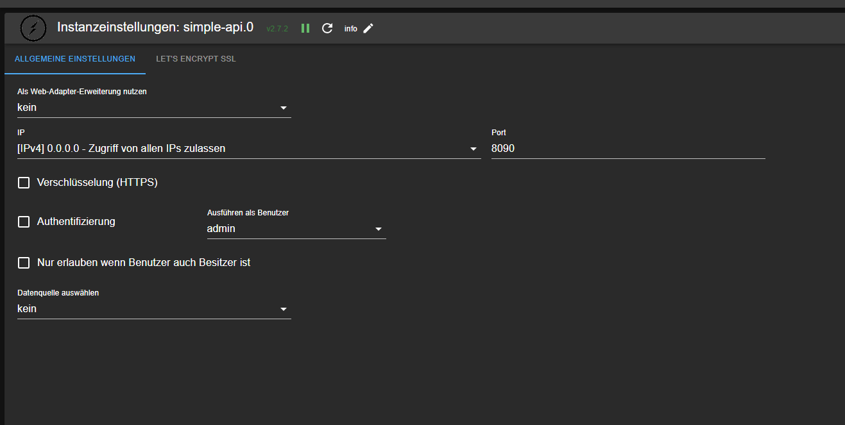Image resolution: width=845 pixels, height=425 pixels.
Task: Click the Instanzeinstellungen: simple-api.0 title
Action: pyautogui.click(x=155, y=28)
